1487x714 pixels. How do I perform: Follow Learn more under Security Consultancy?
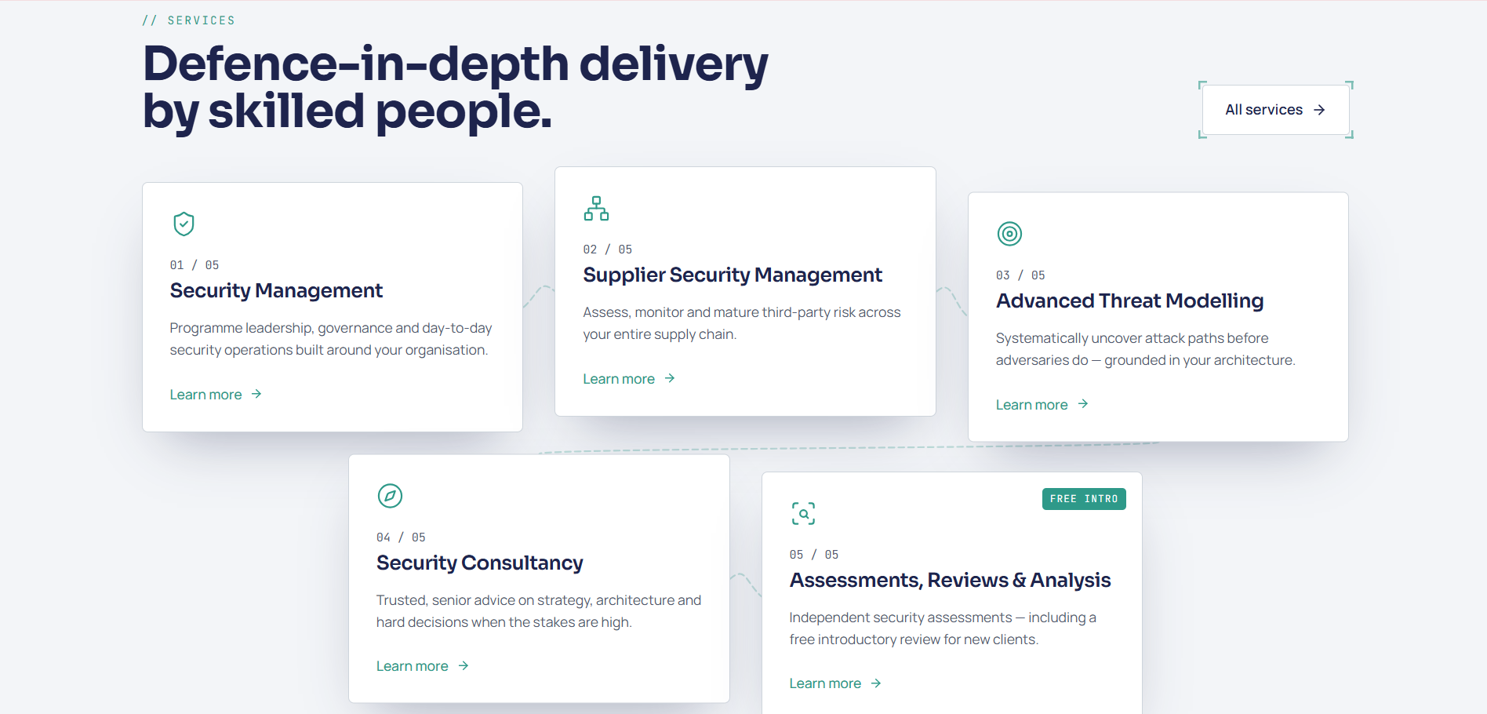[423, 666]
